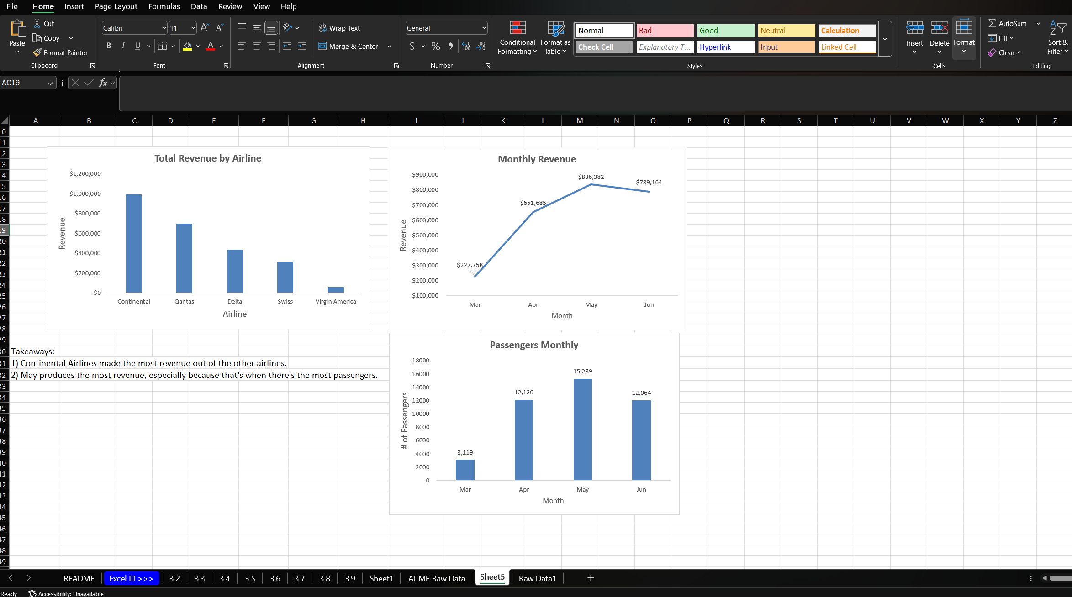This screenshot has width=1072, height=597.
Task: Toggle Align Left horizontal alignment
Action: click(242, 46)
